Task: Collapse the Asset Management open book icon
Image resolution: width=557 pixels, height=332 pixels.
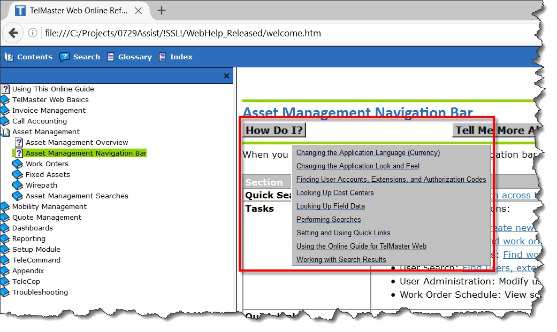Action: tap(5, 132)
